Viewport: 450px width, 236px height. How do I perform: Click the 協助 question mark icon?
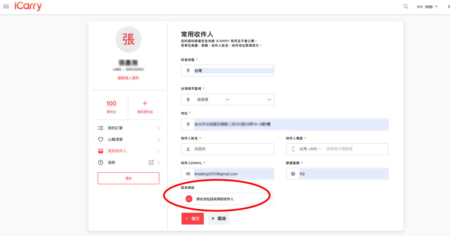coord(101,163)
